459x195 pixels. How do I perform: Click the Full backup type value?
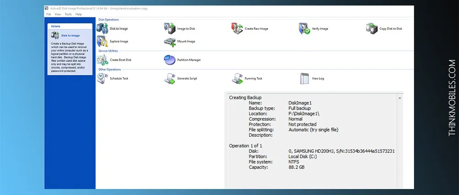click(x=299, y=108)
